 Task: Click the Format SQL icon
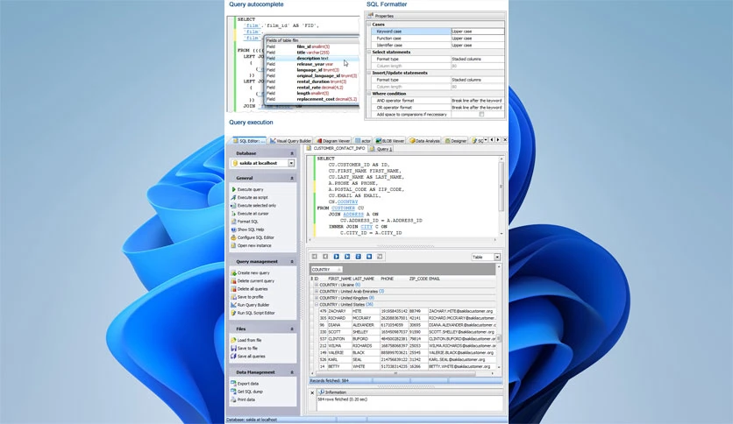pyautogui.click(x=234, y=222)
